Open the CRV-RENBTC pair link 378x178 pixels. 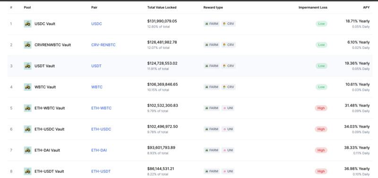coord(103,44)
